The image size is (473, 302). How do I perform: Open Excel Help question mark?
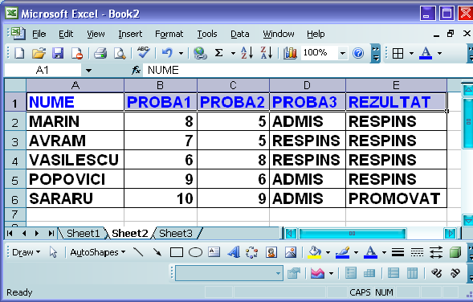[358, 53]
